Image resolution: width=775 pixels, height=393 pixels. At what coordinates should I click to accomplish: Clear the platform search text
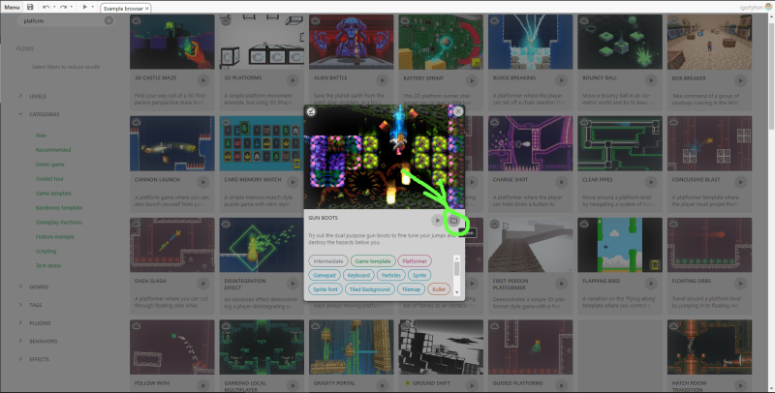(x=108, y=20)
